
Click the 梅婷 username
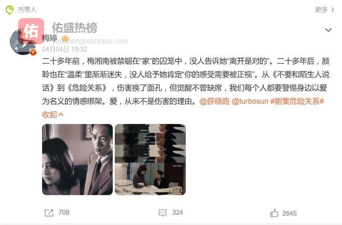[50, 38]
